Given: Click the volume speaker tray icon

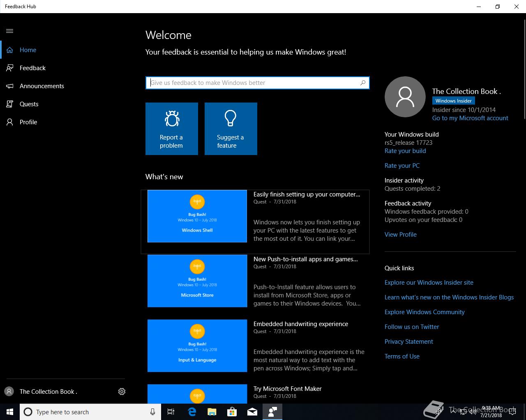Looking at the screenshot, I should [x=473, y=412].
